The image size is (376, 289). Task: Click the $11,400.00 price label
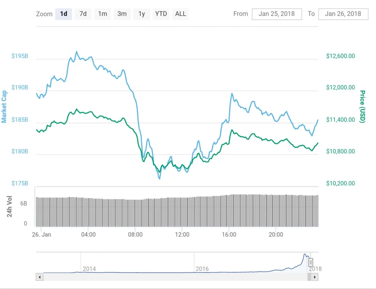pos(340,120)
